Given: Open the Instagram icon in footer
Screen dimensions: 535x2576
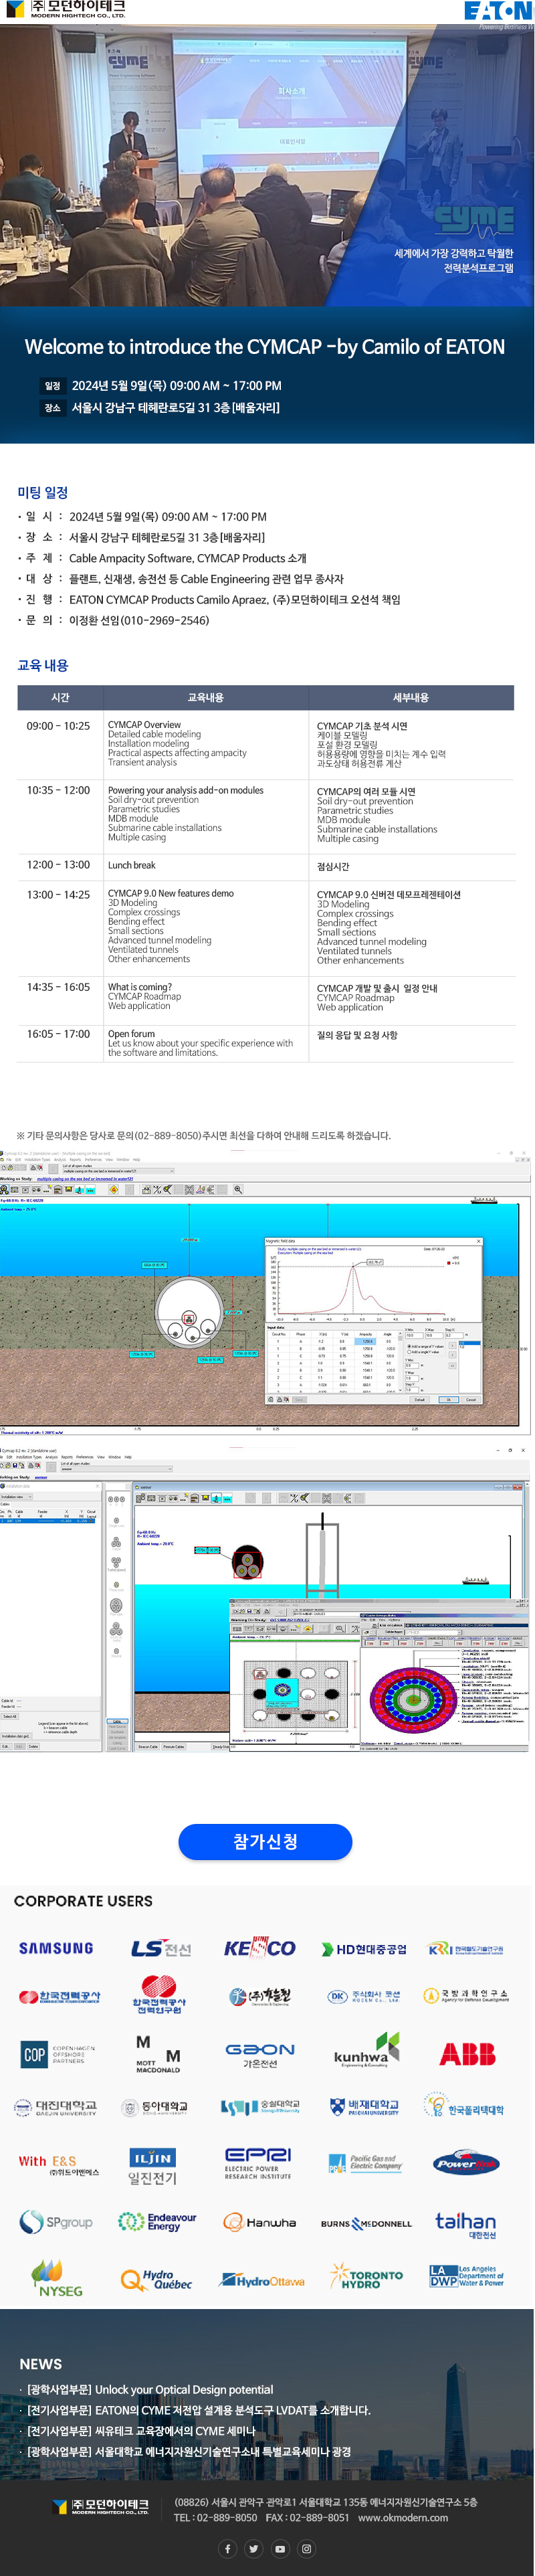Looking at the screenshot, I should click(307, 2548).
